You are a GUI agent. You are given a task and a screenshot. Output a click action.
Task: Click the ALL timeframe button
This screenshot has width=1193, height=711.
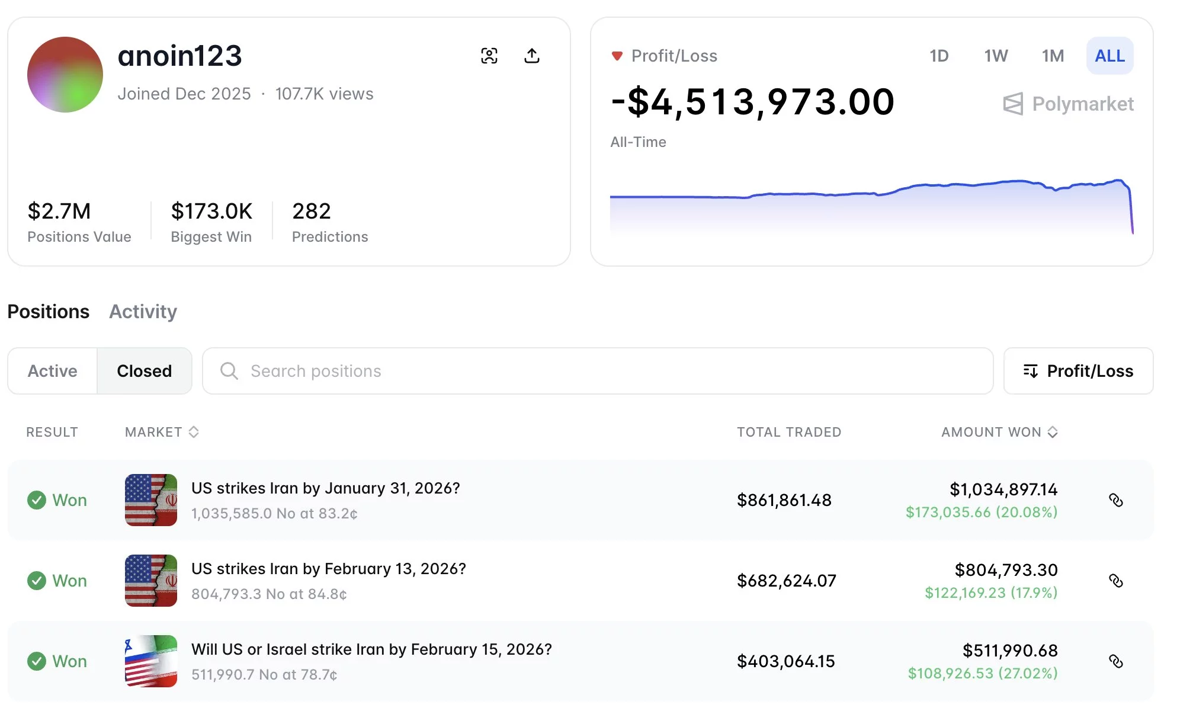pyautogui.click(x=1109, y=55)
